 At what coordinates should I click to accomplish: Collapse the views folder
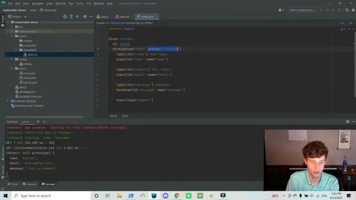(12, 68)
